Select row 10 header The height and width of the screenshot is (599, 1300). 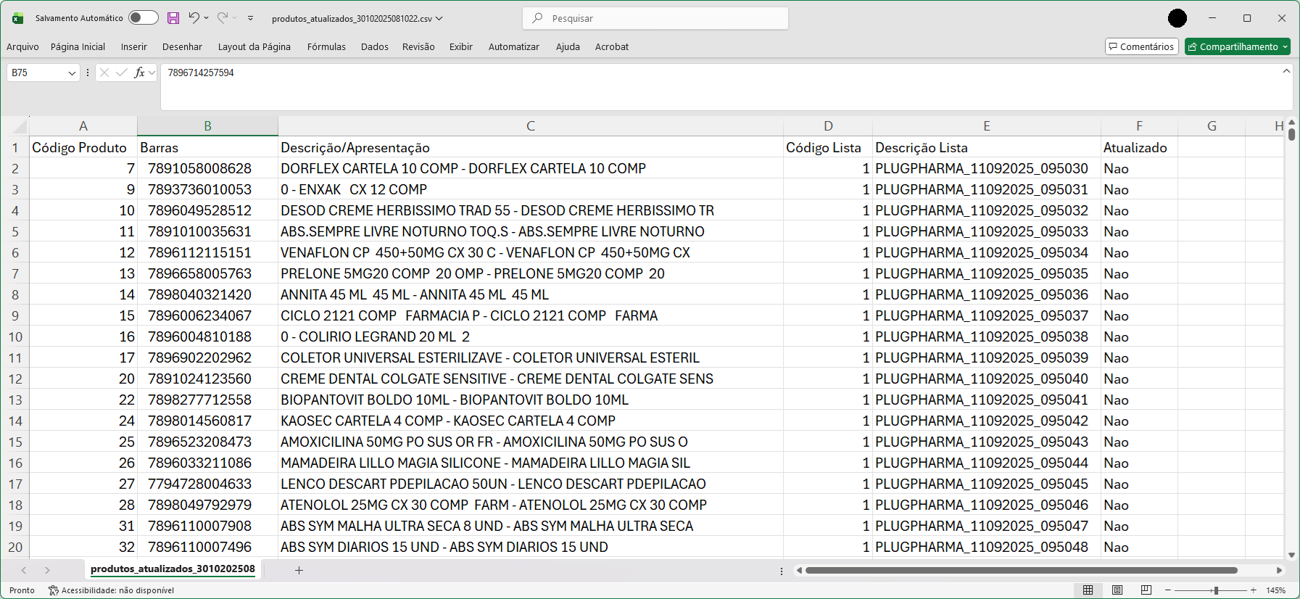click(15, 336)
